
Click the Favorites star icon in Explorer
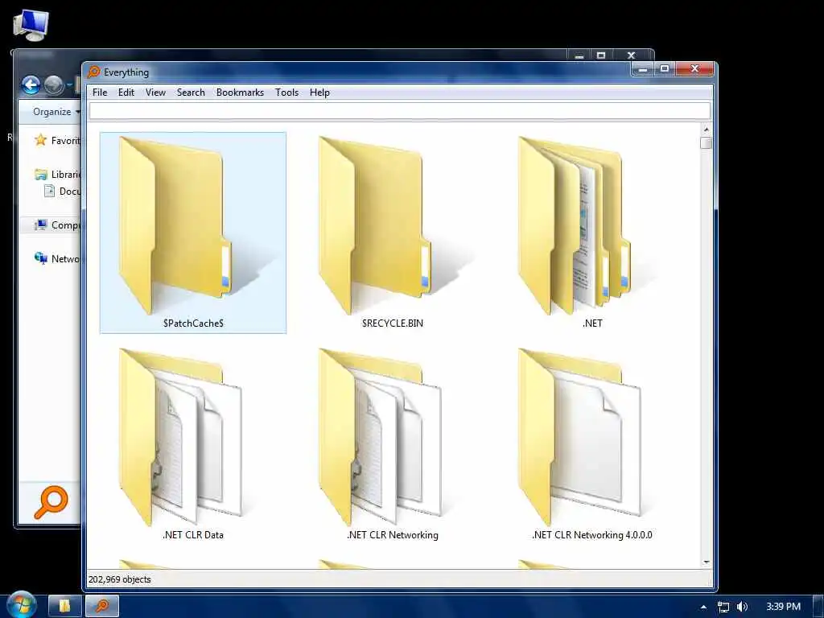(40, 140)
